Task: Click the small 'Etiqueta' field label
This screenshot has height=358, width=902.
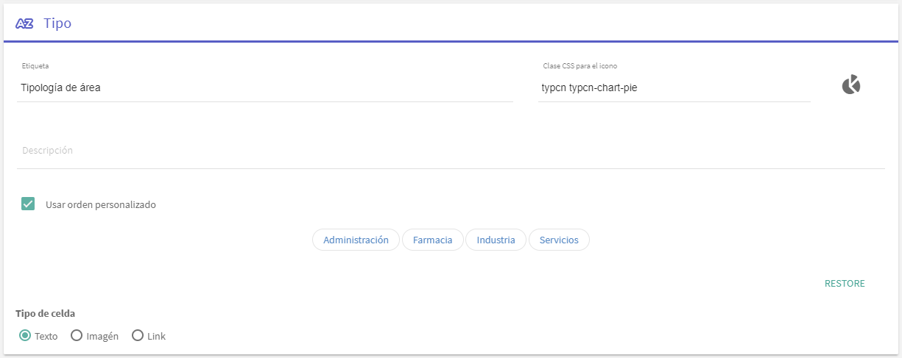Action: point(35,66)
